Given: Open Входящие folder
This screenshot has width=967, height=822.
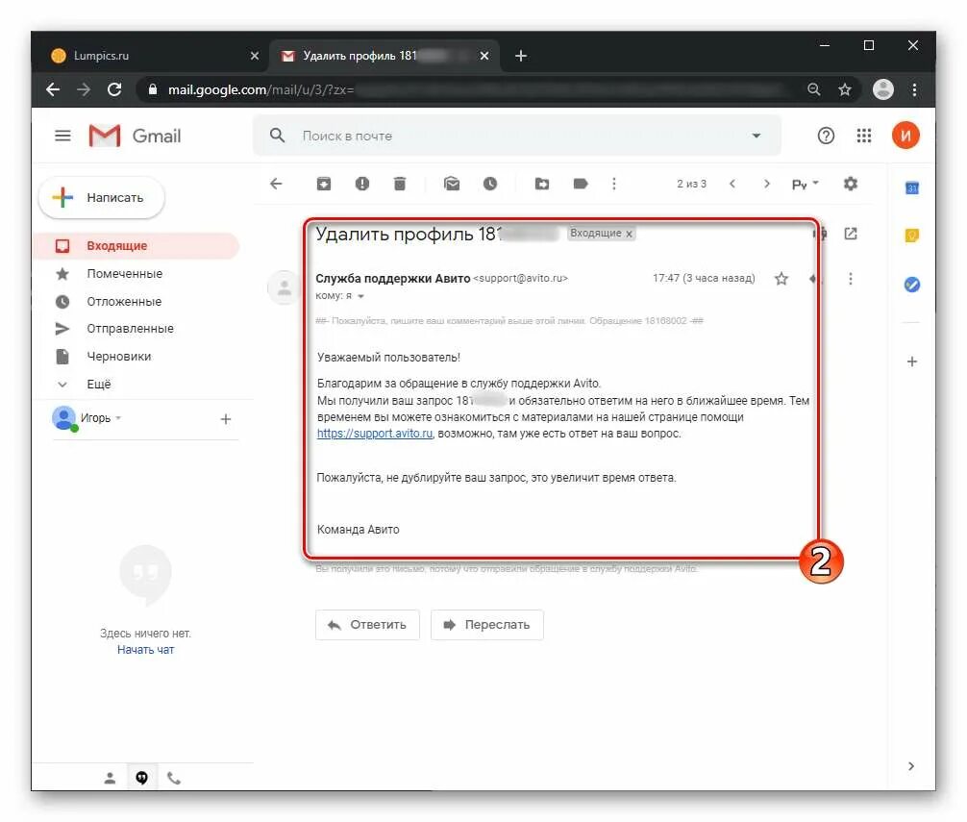Looking at the screenshot, I should point(136,246).
